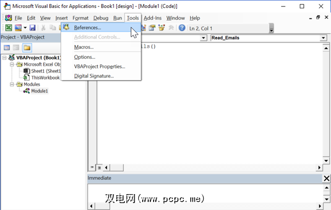Open the Insert menu
The width and height of the screenshot is (331, 210).
(x=61, y=18)
